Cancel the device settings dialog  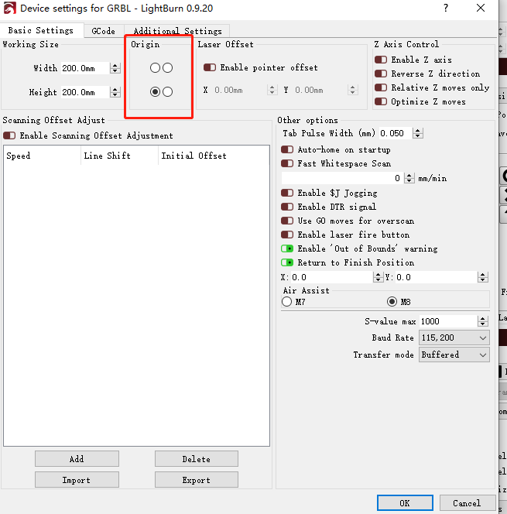467,503
